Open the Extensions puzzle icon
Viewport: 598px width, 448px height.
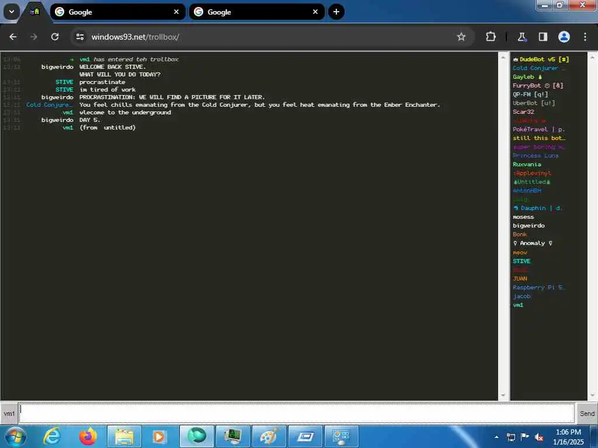point(491,37)
